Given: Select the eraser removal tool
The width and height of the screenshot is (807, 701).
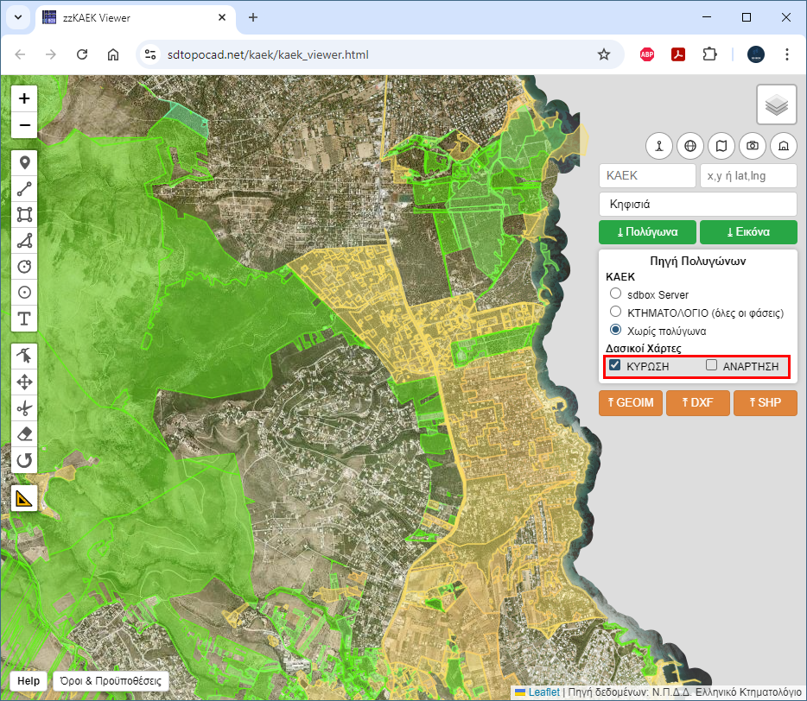Looking at the screenshot, I should coord(24,433).
